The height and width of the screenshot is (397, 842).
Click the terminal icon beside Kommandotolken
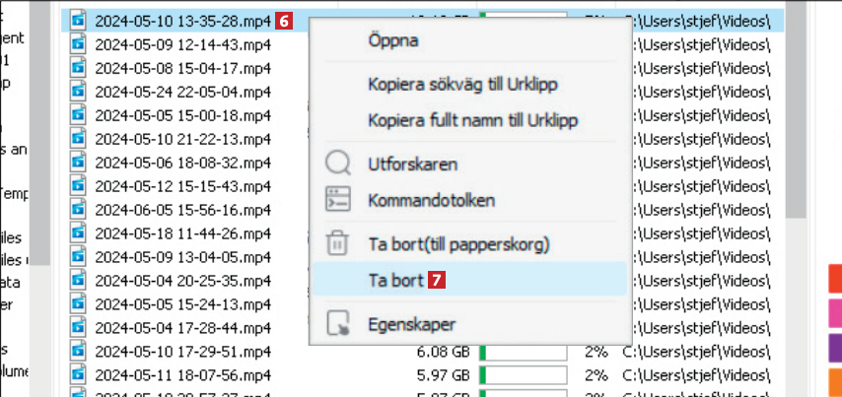pos(338,199)
